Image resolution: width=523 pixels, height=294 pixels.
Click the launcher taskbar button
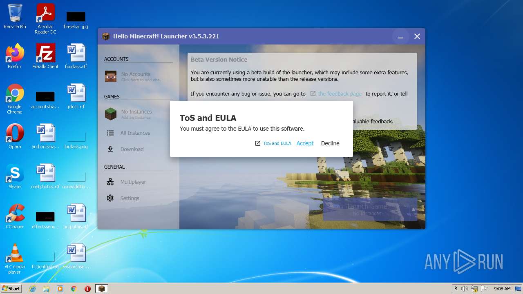(x=102, y=289)
